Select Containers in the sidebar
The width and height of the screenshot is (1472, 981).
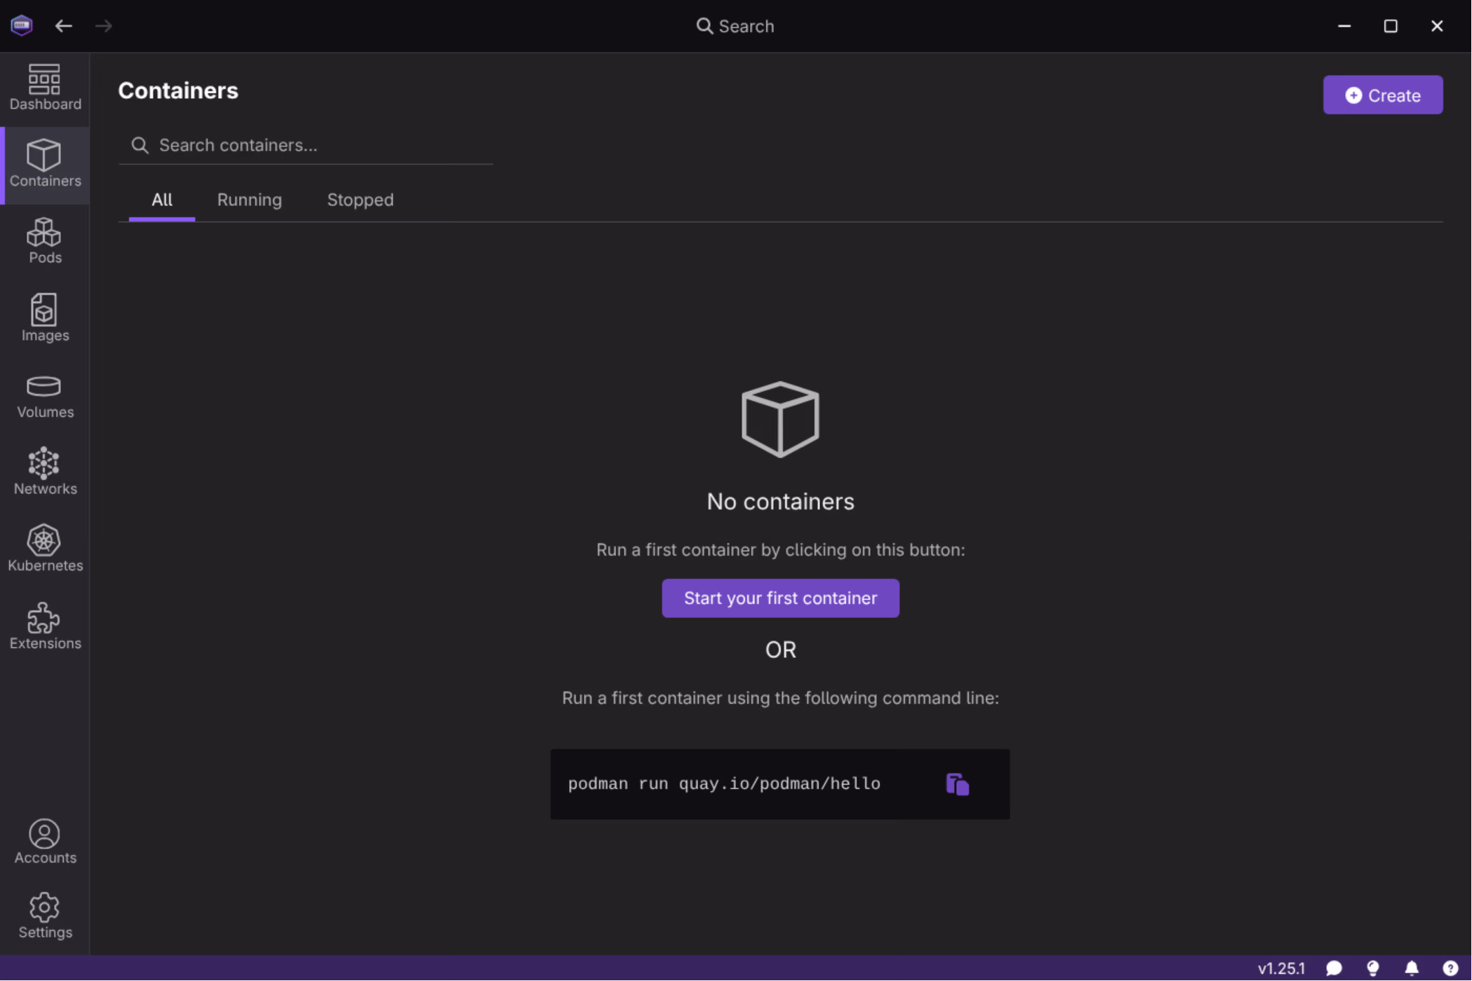point(45,165)
